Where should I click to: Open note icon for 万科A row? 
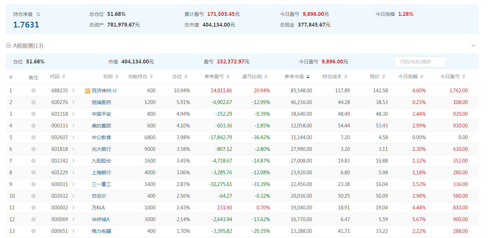pyautogui.click(x=33, y=208)
